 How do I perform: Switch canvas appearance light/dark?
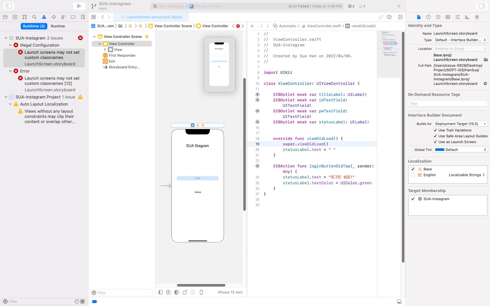pyautogui.click(x=176, y=292)
